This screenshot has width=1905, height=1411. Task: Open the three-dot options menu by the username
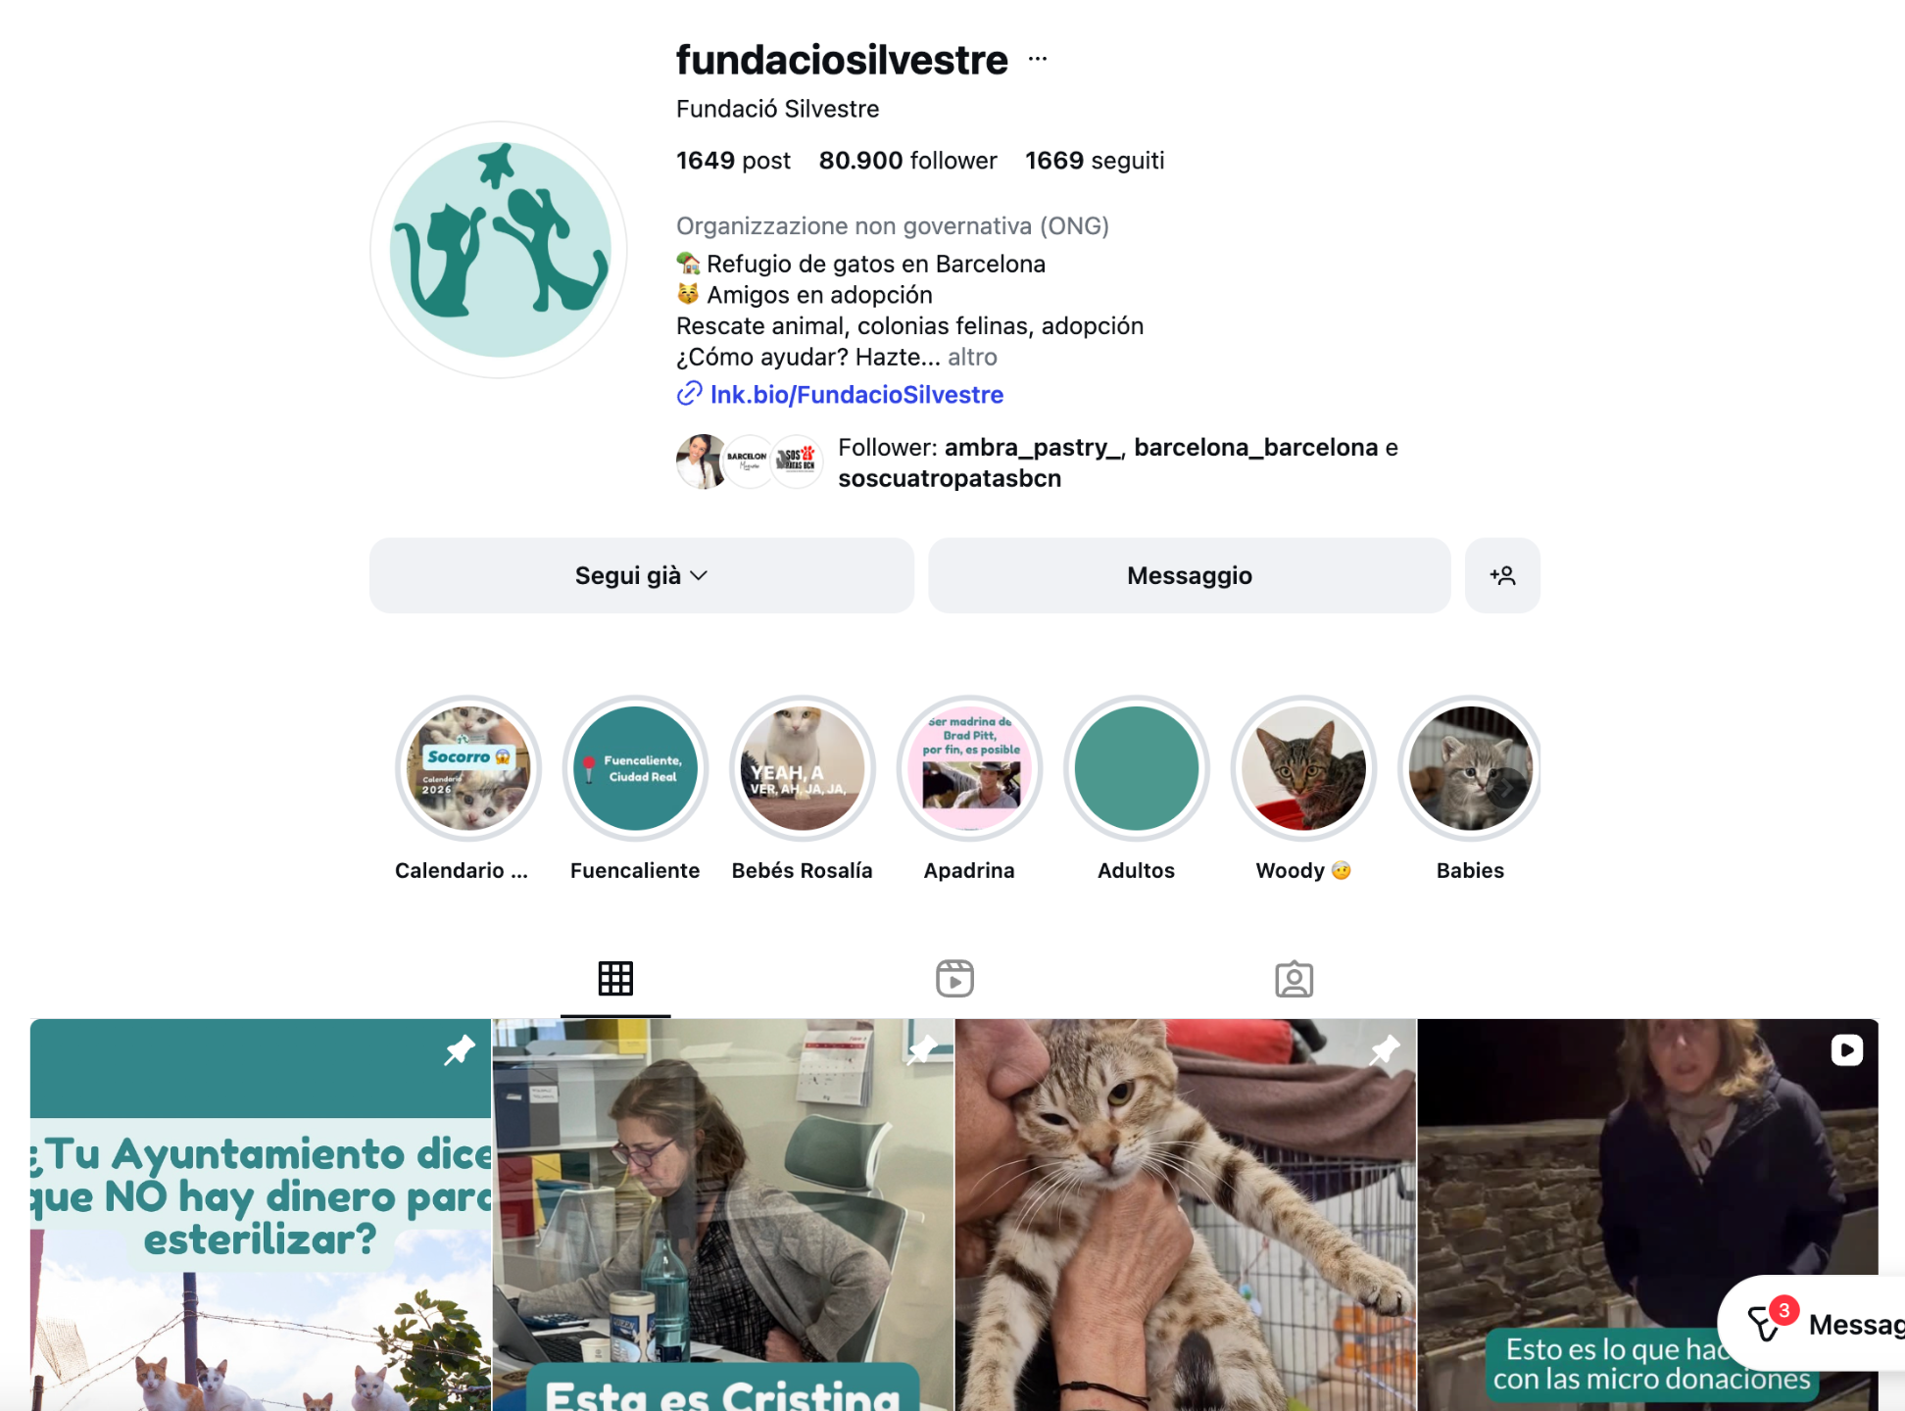pos(1038,60)
